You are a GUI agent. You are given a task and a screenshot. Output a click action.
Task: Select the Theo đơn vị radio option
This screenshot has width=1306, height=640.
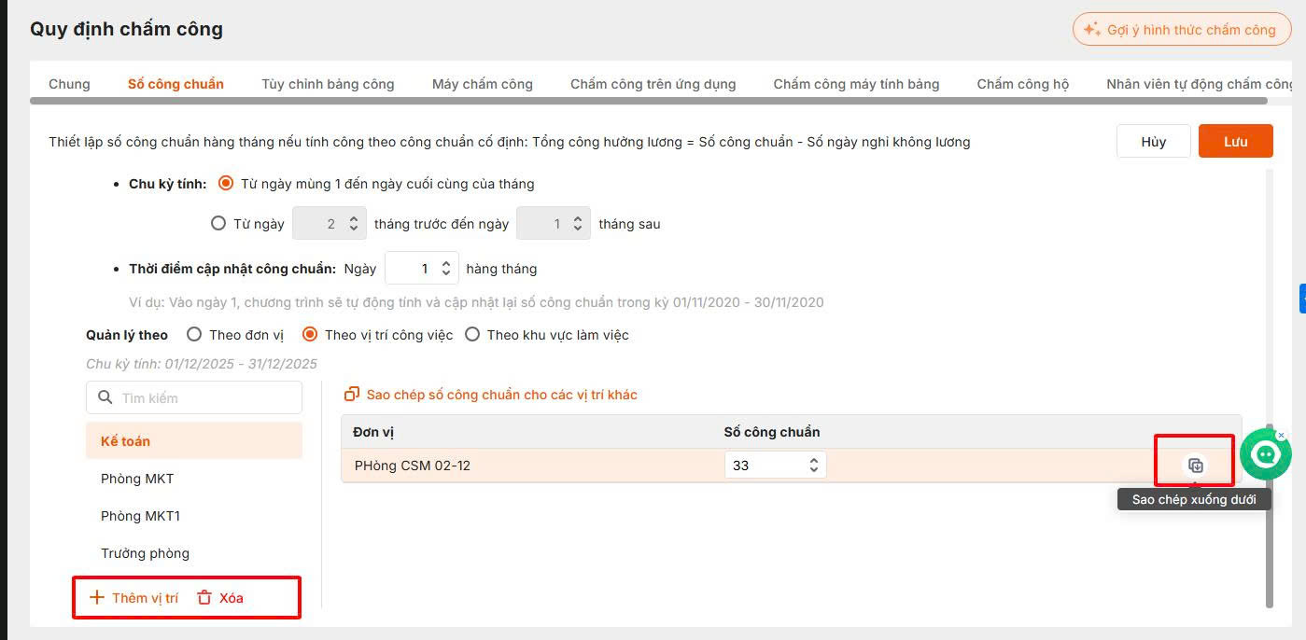(x=194, y=335)
